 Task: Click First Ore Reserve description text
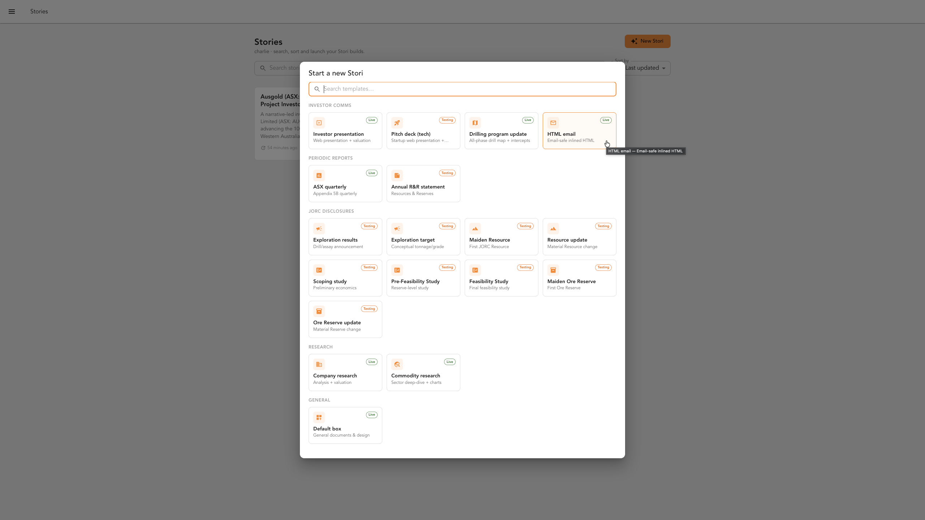tap(564, 288)
